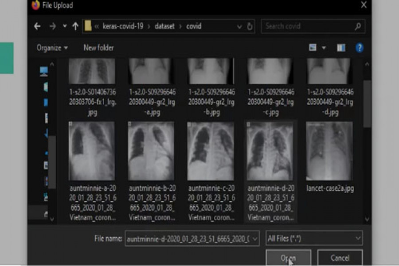Expand the File name history dropdown
Image resolution: width=399 pixels, height=266 pixels.
(x=254, y=239)
